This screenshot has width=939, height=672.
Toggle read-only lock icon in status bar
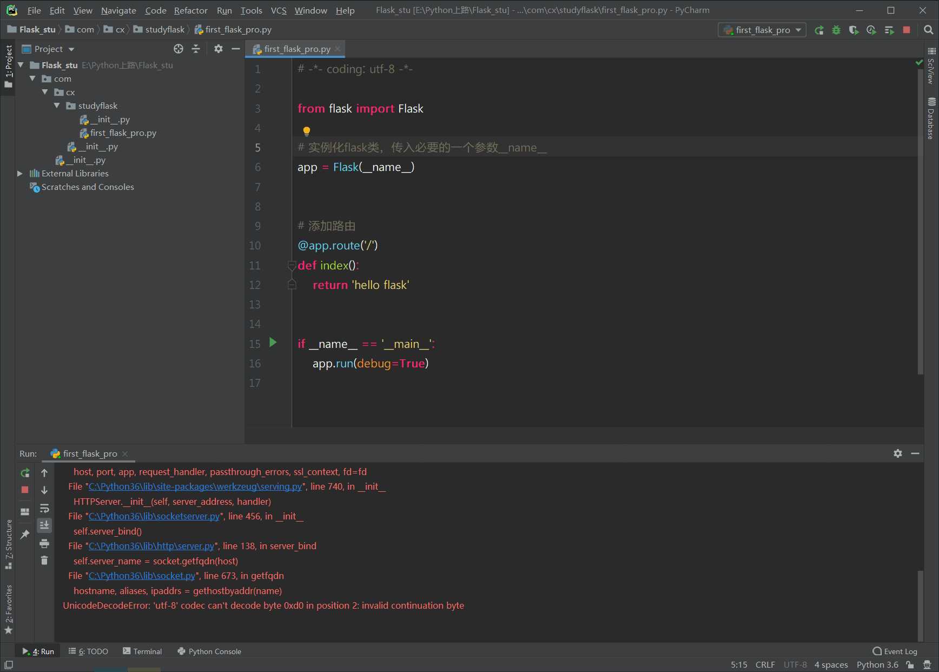point(911,665)
